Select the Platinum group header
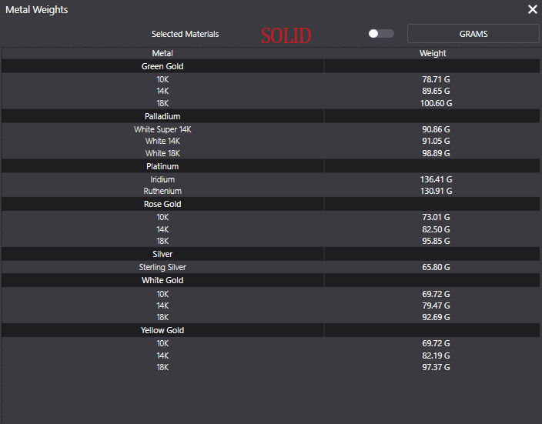The height and width of the screenshot is (424, 542). (x=162, y=166)
